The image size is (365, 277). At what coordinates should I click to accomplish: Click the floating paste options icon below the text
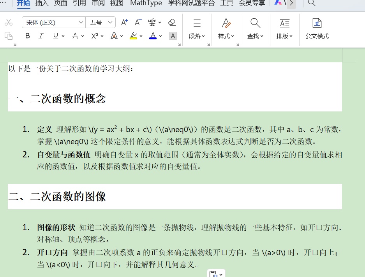tap(213, 274)
